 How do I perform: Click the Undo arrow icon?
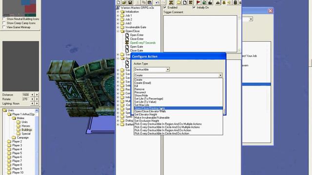157,2
